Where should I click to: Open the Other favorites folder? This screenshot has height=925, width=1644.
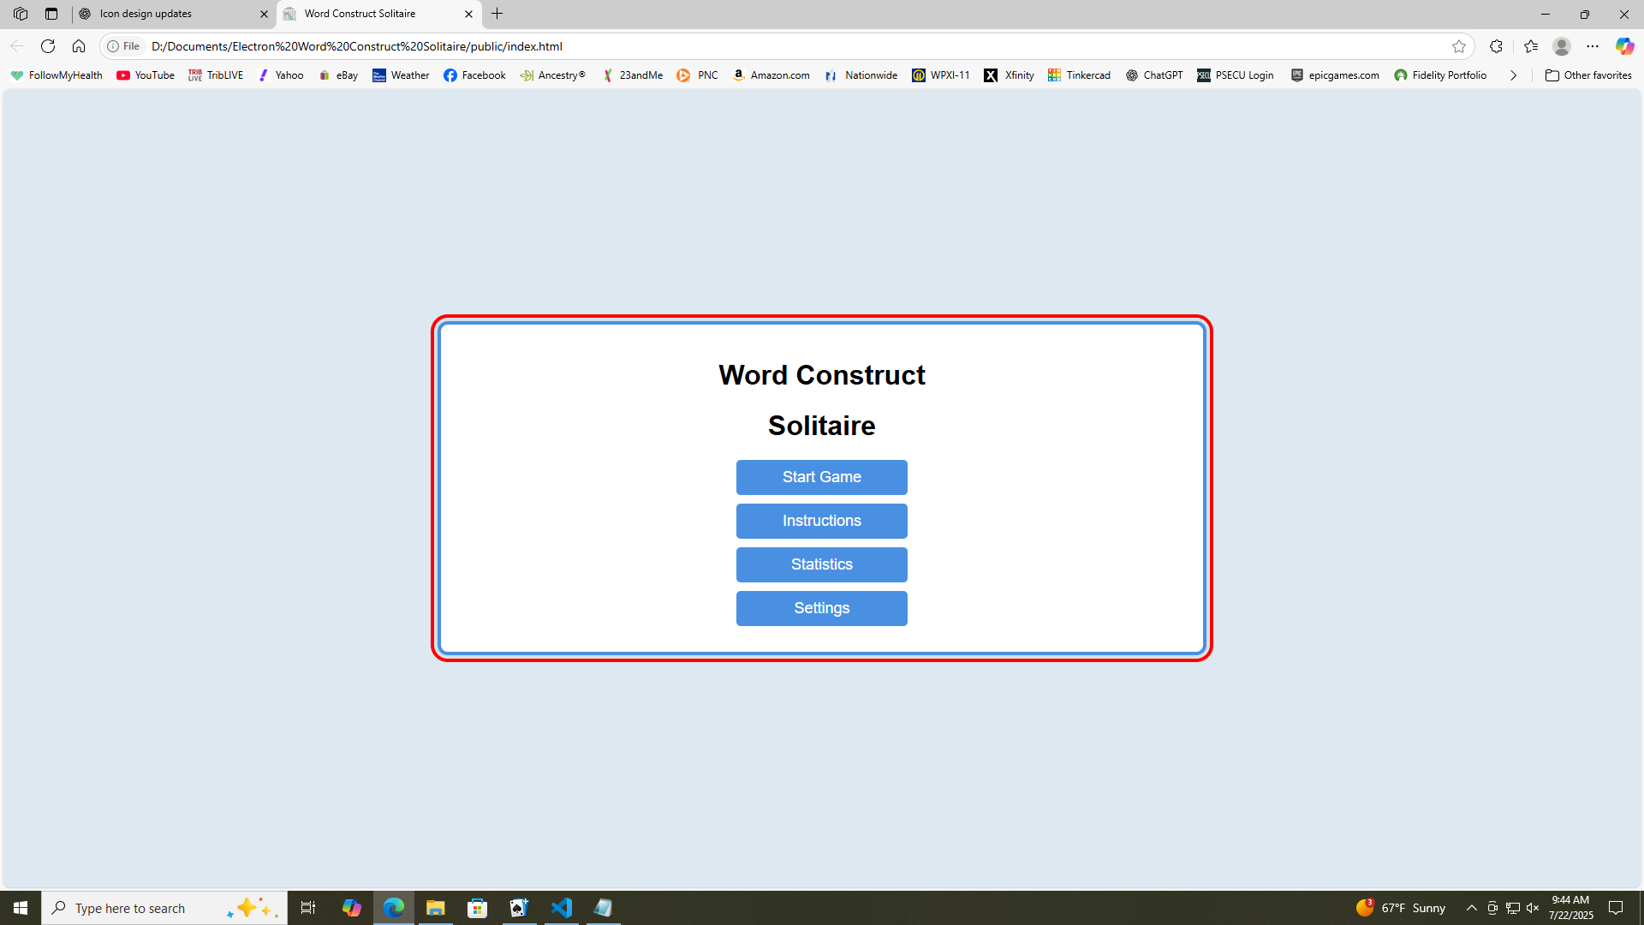click(x=1588, y=75)
